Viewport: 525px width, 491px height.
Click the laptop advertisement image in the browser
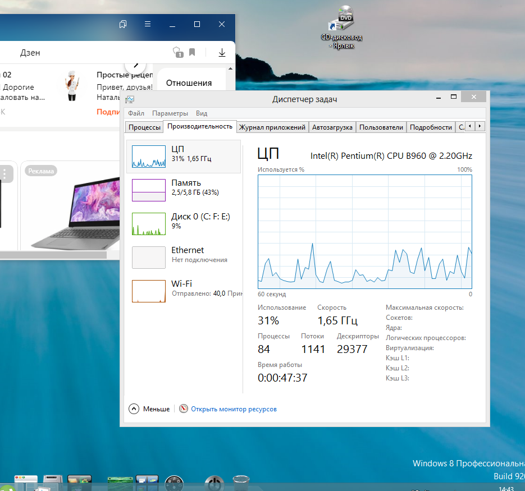[76, 214]
